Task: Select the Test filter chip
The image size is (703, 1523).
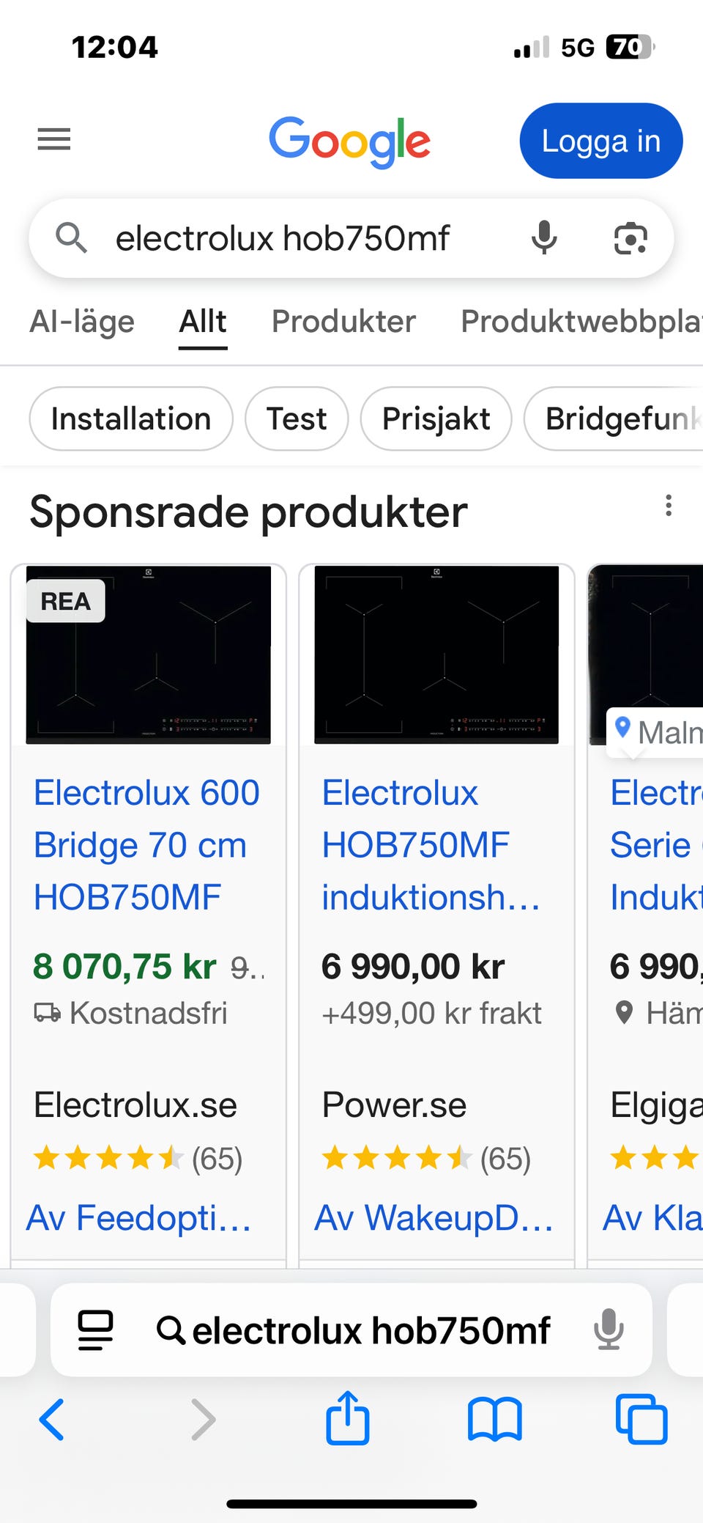Action: click(x=297, y=419)
